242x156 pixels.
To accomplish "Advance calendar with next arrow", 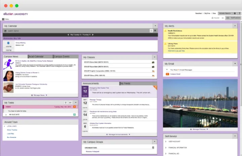I will [92, 34].
